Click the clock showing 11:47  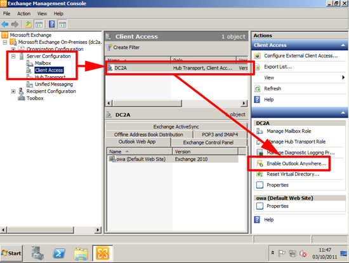click(x=325, y=250)
